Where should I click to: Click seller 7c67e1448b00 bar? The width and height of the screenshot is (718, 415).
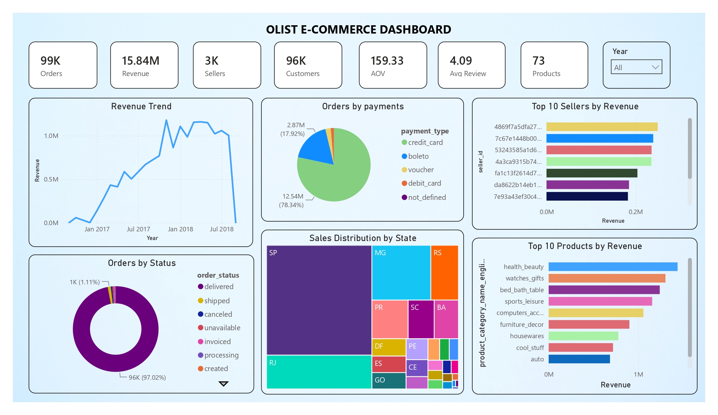pyautogui.click(x=600, y=138)
